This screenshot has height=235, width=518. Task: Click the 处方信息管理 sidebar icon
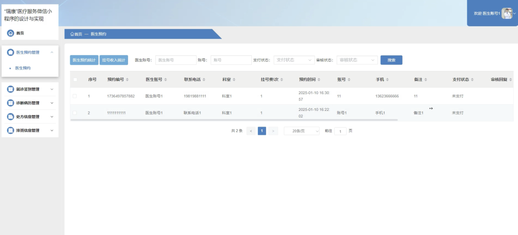pyautogui.click(x=11, y=117)
